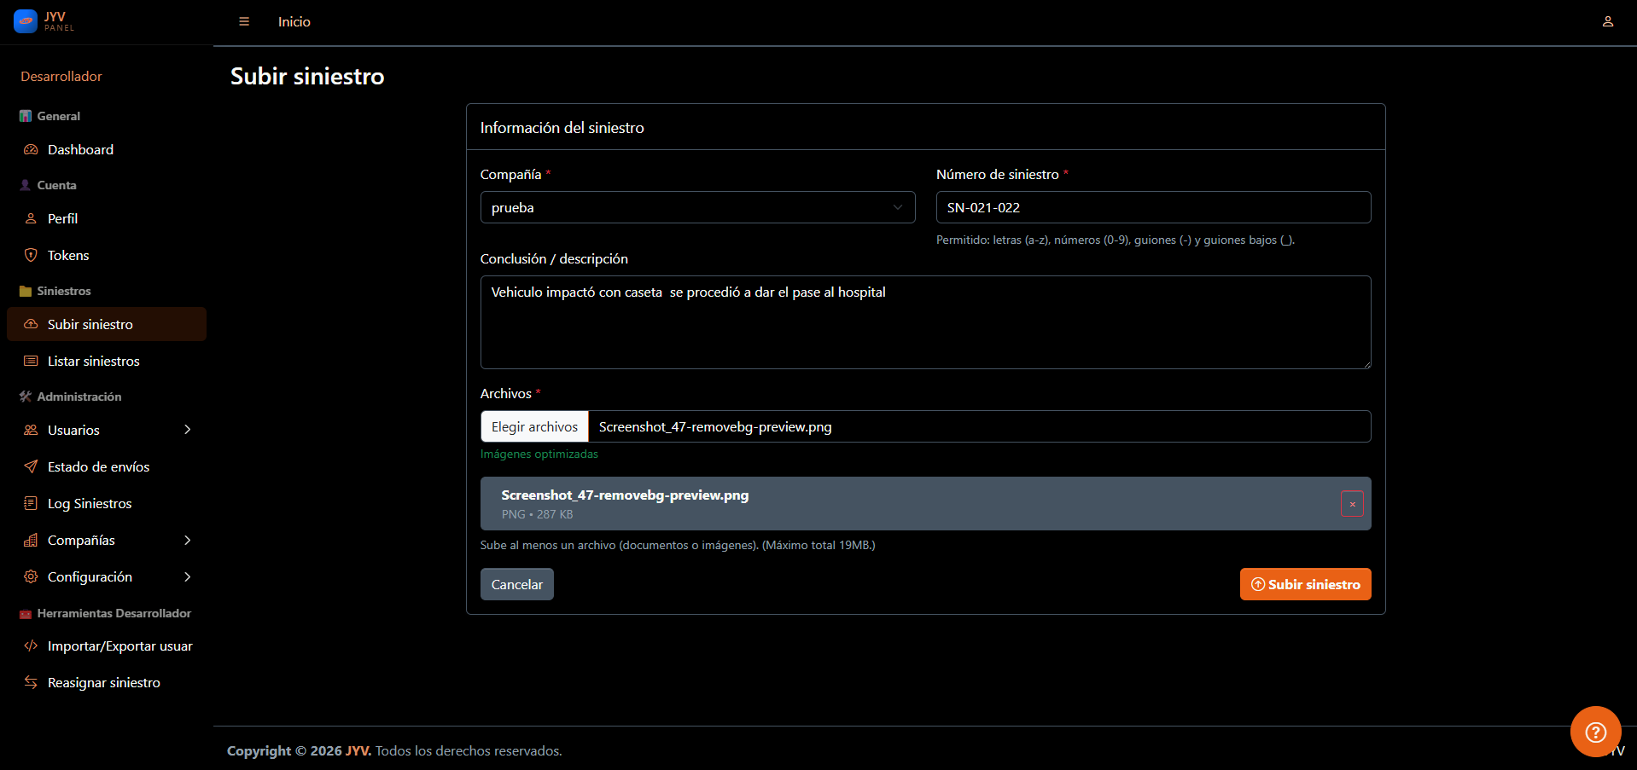
Task: Go to Listar siniestros
Action: click(93, 361)
